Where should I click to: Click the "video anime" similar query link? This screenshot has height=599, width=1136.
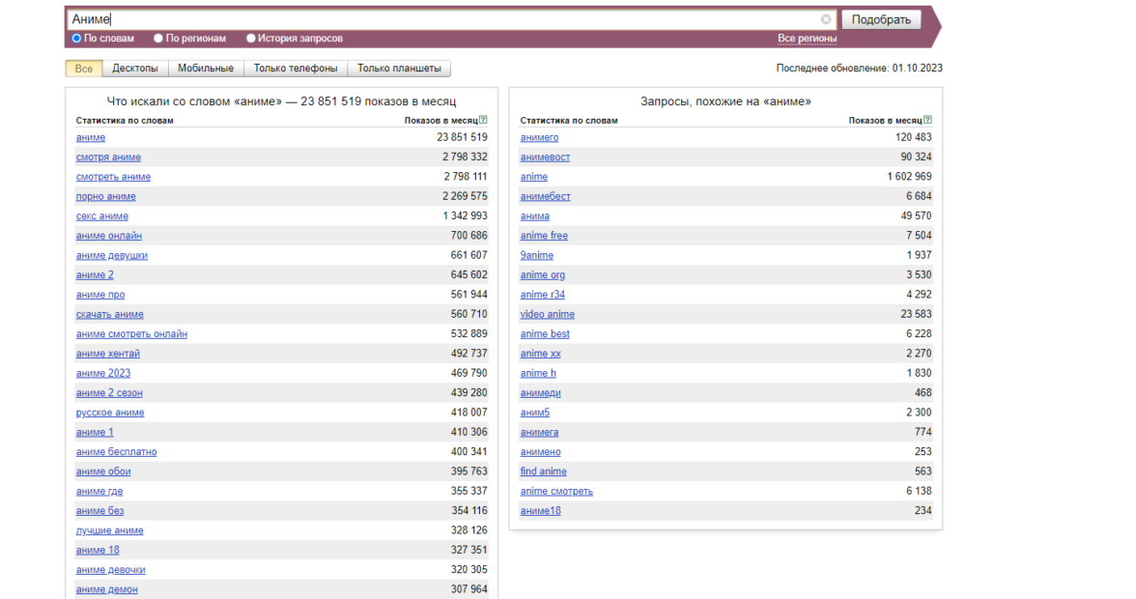[547, 314]
